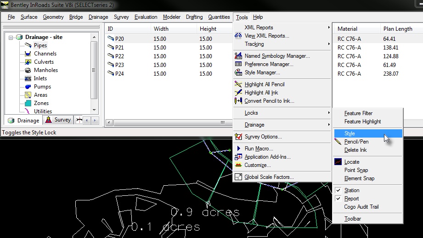This screenshot has height=238, width=423.
Task: Click the Named Symbology Manager icon
Action: click(x=238, y=56)
